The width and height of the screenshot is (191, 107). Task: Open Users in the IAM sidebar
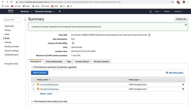click(x=7, y=34)
